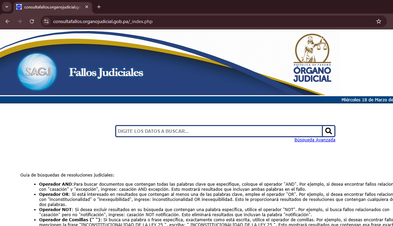Image resolution: width=393 pixels, height=226 pixels.
Task: Open the Búsqueda Avanzada link
Action: pos(315,140)
